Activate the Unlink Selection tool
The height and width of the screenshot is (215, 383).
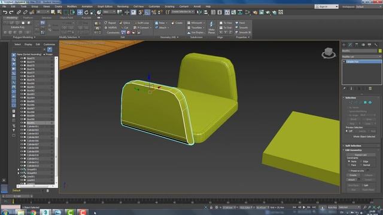(25, 12)
